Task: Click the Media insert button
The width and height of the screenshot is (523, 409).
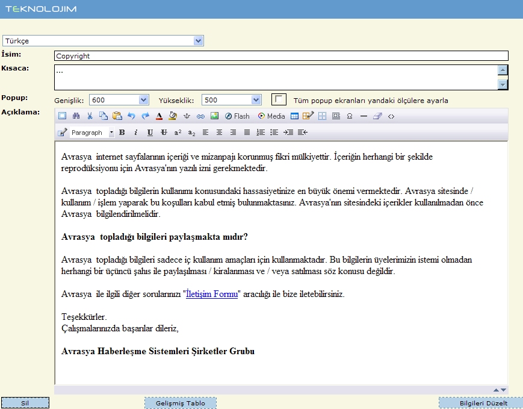Action: point(271,116)
